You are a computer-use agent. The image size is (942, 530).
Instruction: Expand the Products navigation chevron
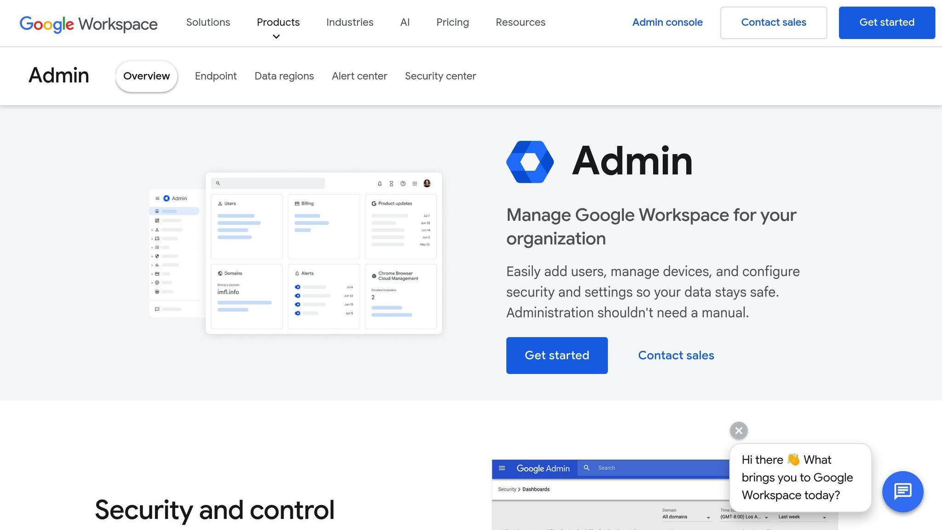(276, 36)
